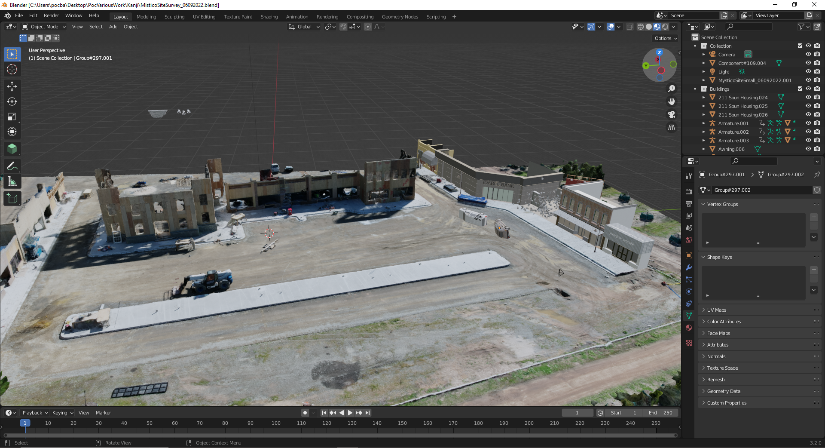The width and height of the screenshot is (825, 448).
Task: Select the 3D Cursor tool
Action: (12, 69)
